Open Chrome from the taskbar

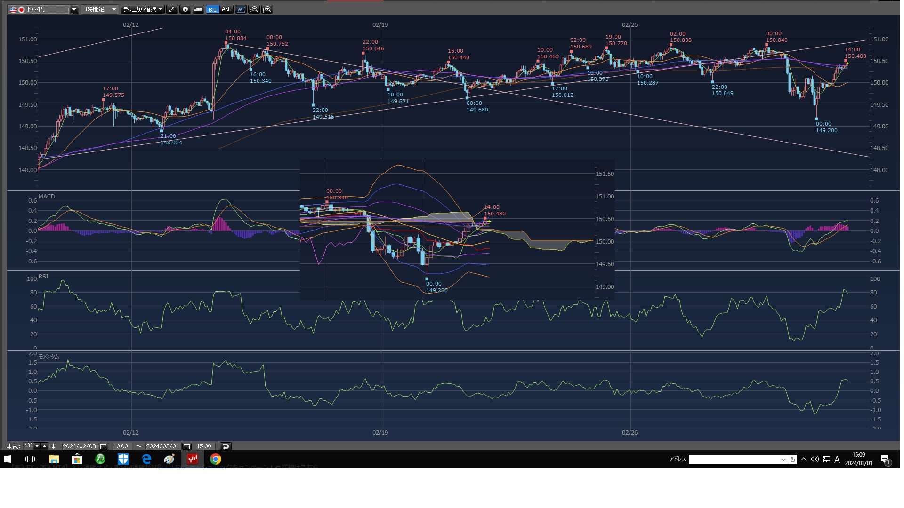[x=216, y=459]
